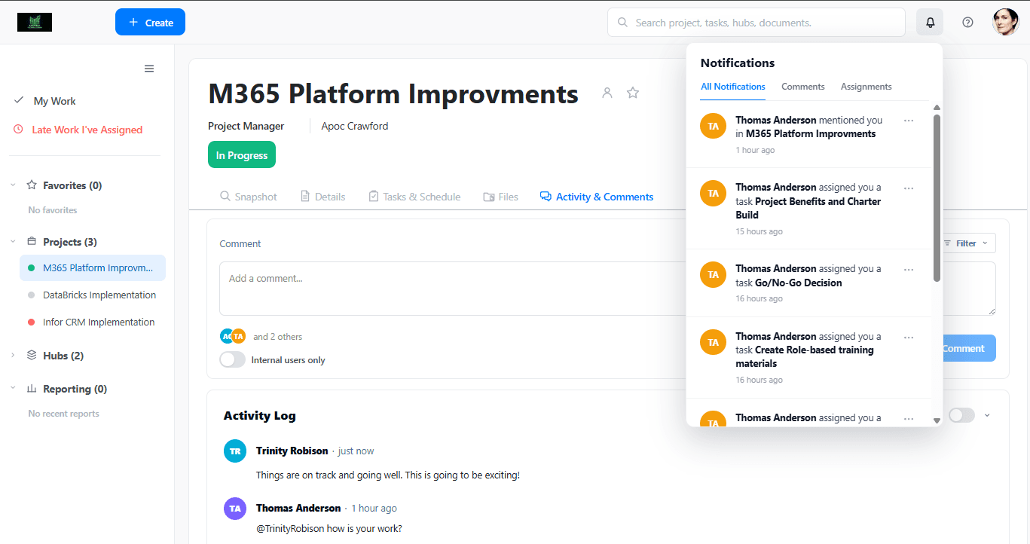
Task: Click TA avatar on Go/No-Go Decision notification
Action: coord(713,274)
